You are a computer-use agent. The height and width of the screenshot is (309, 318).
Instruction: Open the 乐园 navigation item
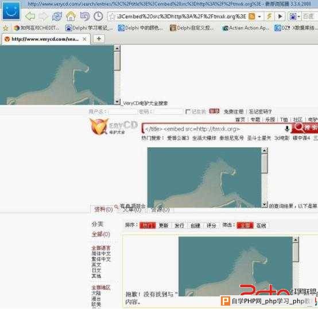pyautogui.click(x=270, y=120)
